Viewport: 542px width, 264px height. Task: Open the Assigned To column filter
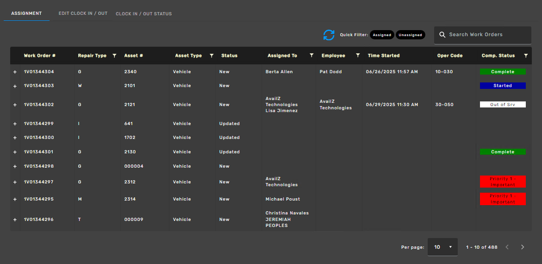311,56
